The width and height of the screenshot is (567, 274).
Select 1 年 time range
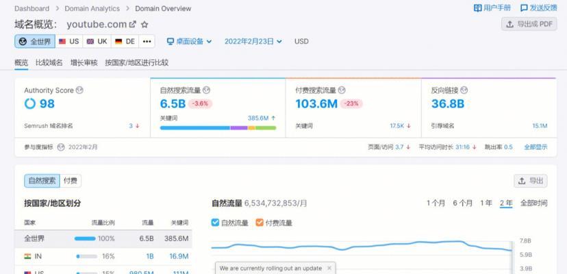pyautogui.click(x=486, y=203)
